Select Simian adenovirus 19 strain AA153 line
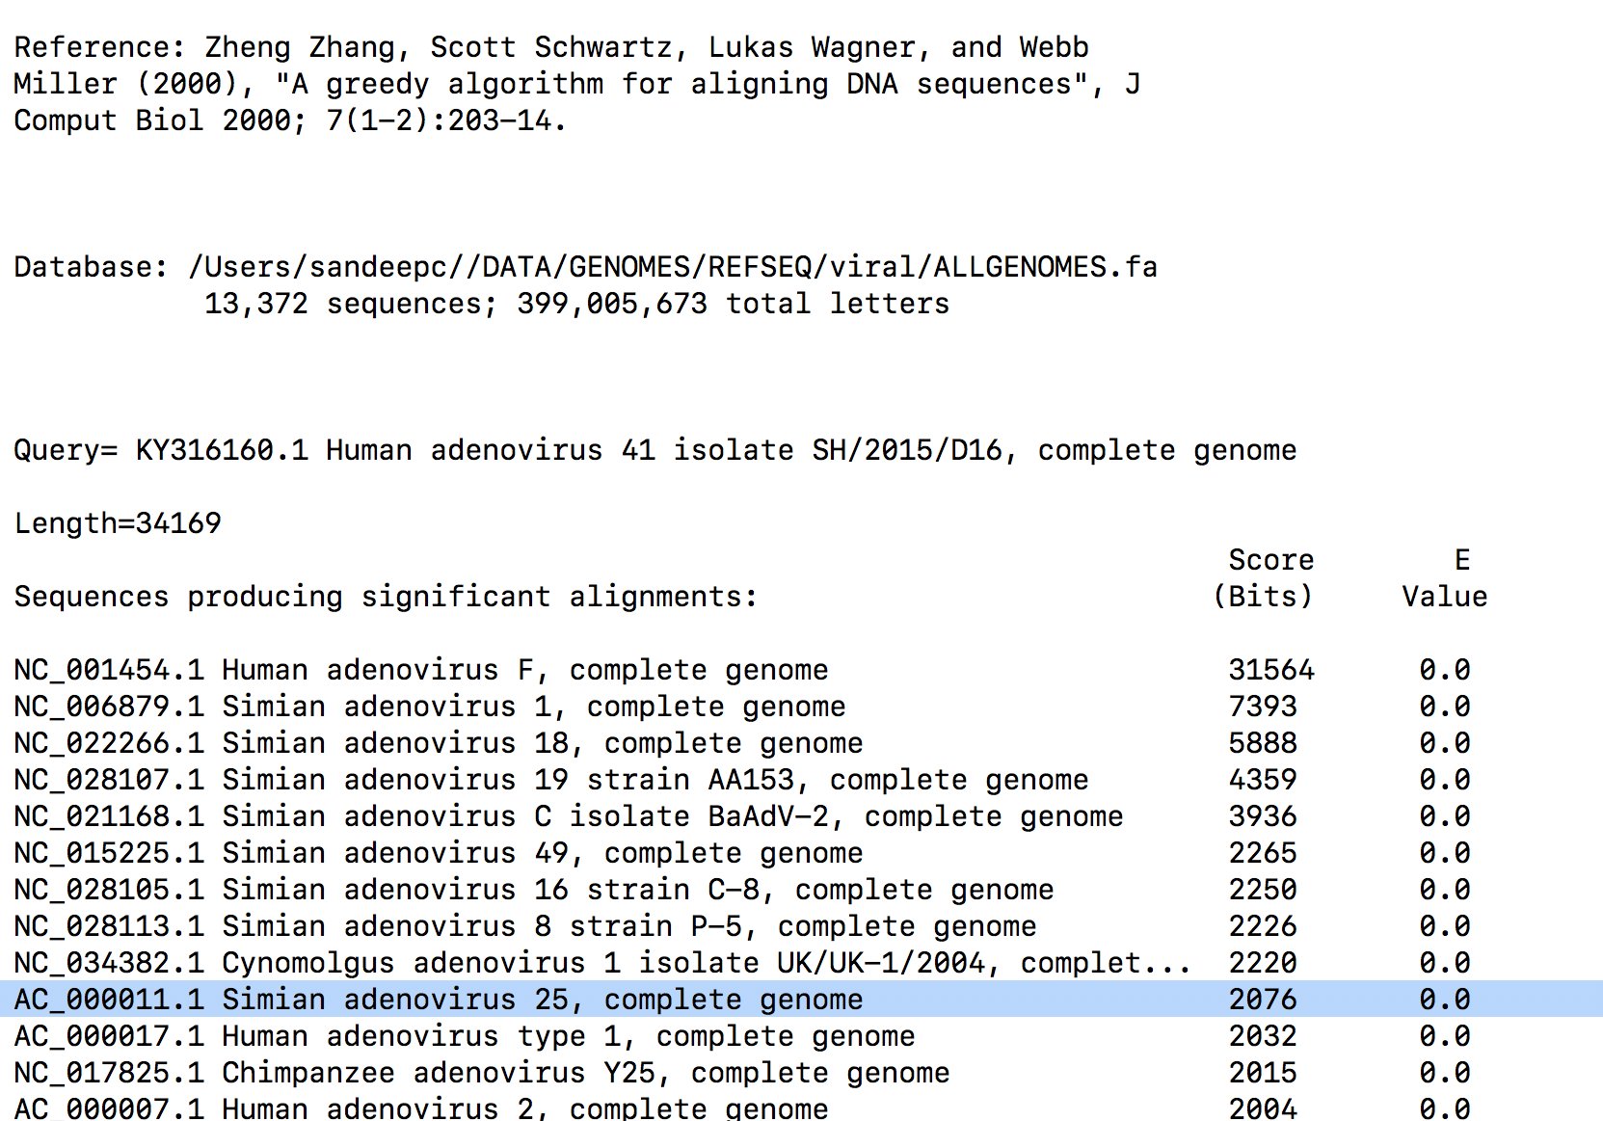Viewport: 1603px width, 1121px height. point(550,780)
